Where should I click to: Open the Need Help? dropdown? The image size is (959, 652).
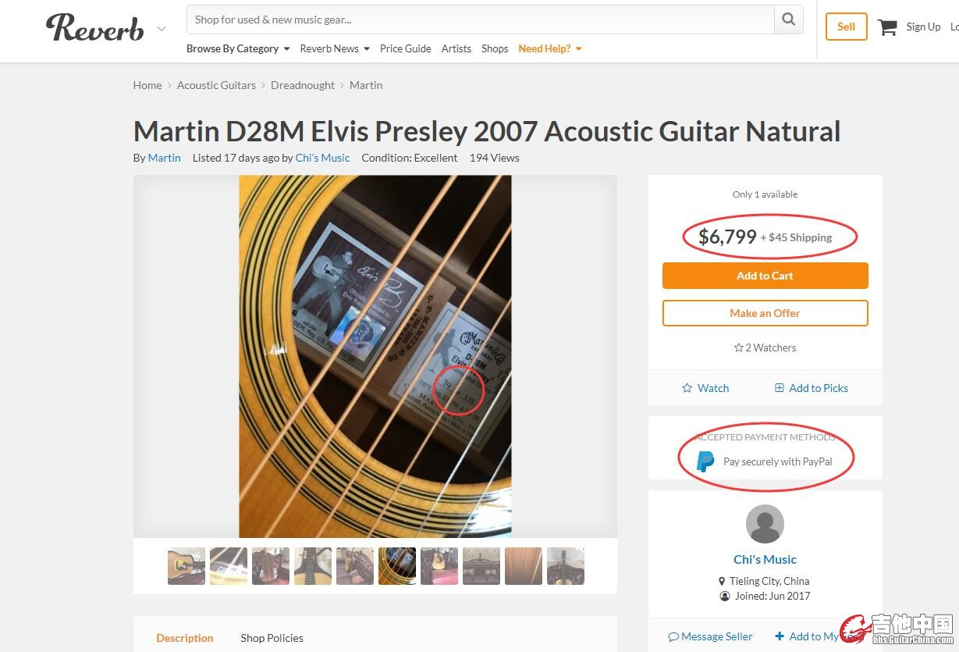[x=550, y=48]
